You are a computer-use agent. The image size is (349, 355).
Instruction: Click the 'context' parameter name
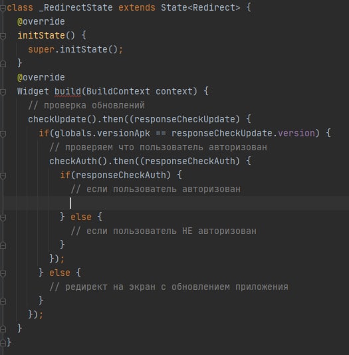pos(174,92)
